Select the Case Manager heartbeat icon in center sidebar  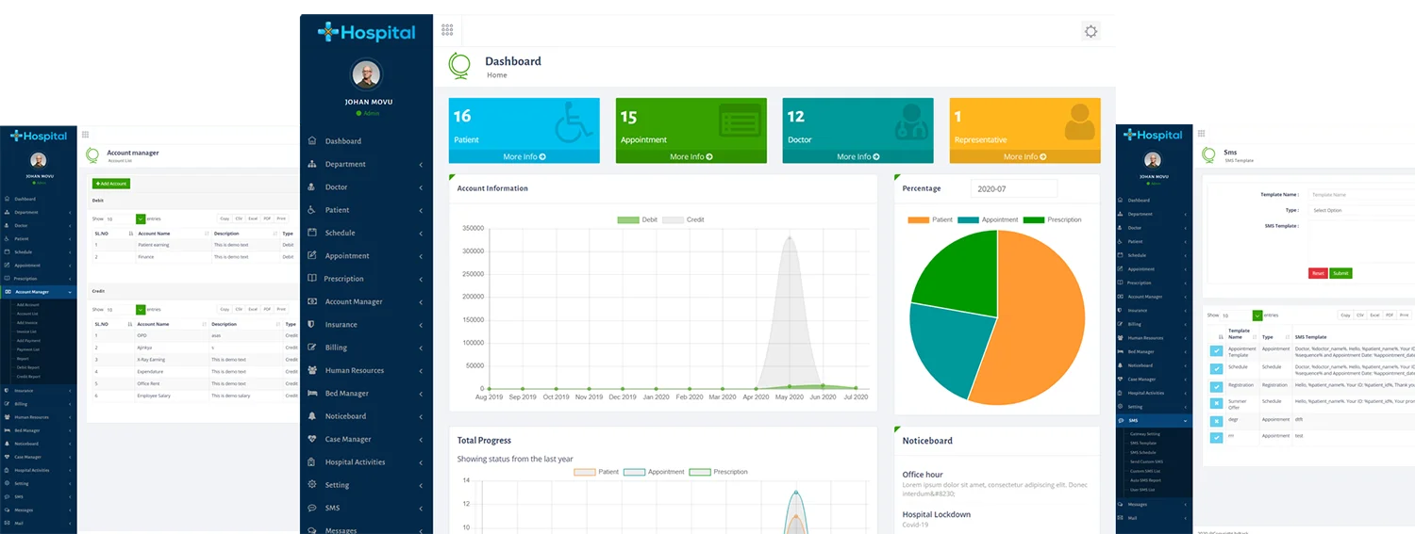[312, 439]
